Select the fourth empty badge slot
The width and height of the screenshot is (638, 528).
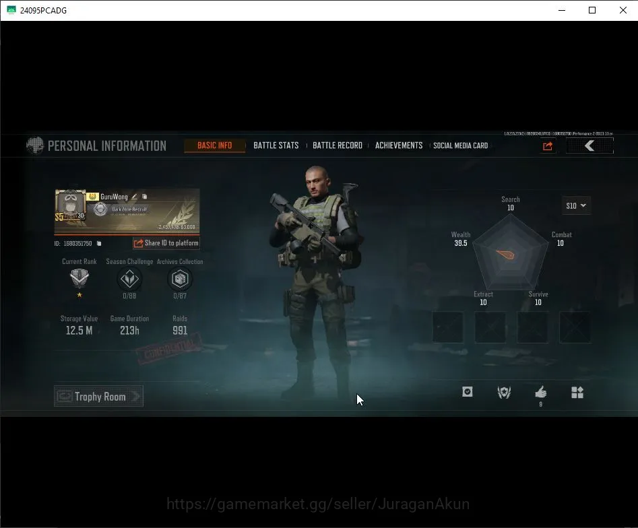[575, 327]
